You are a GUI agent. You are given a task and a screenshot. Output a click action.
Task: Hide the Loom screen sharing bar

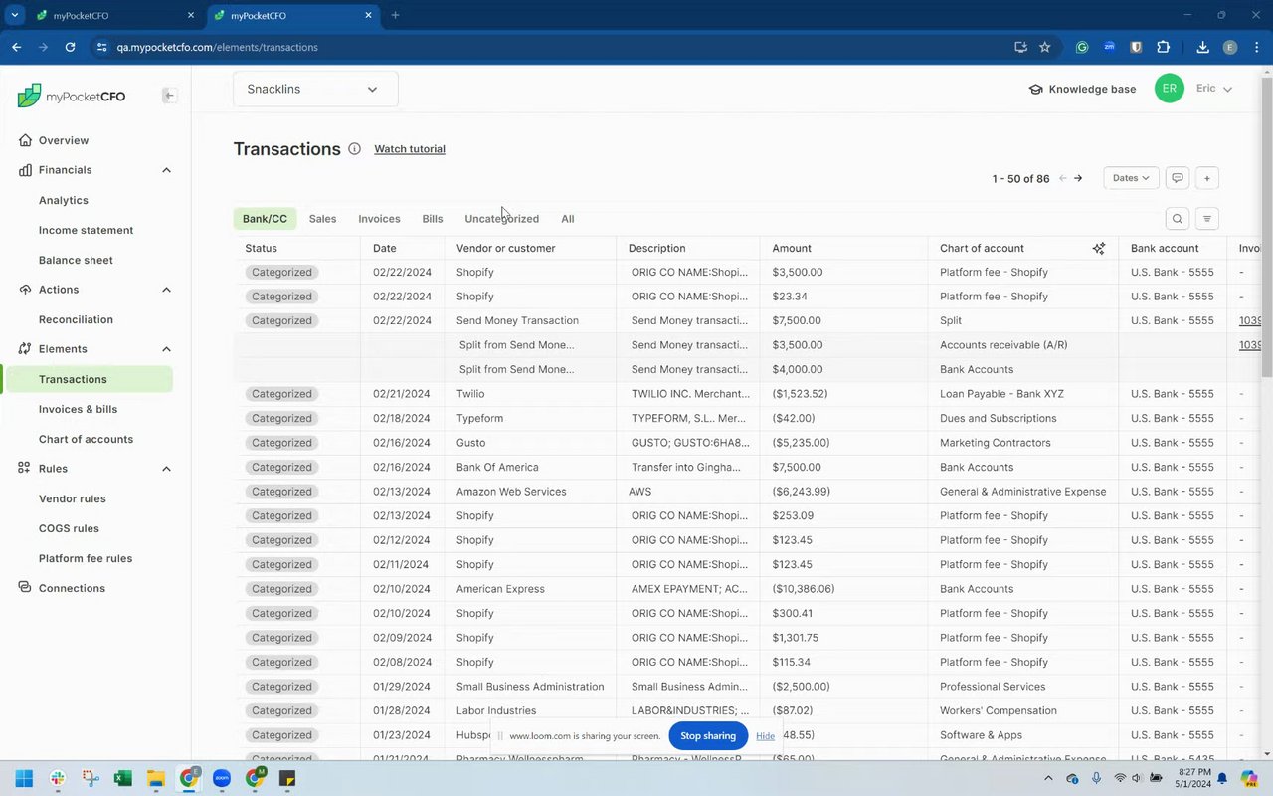coord(765,736)
